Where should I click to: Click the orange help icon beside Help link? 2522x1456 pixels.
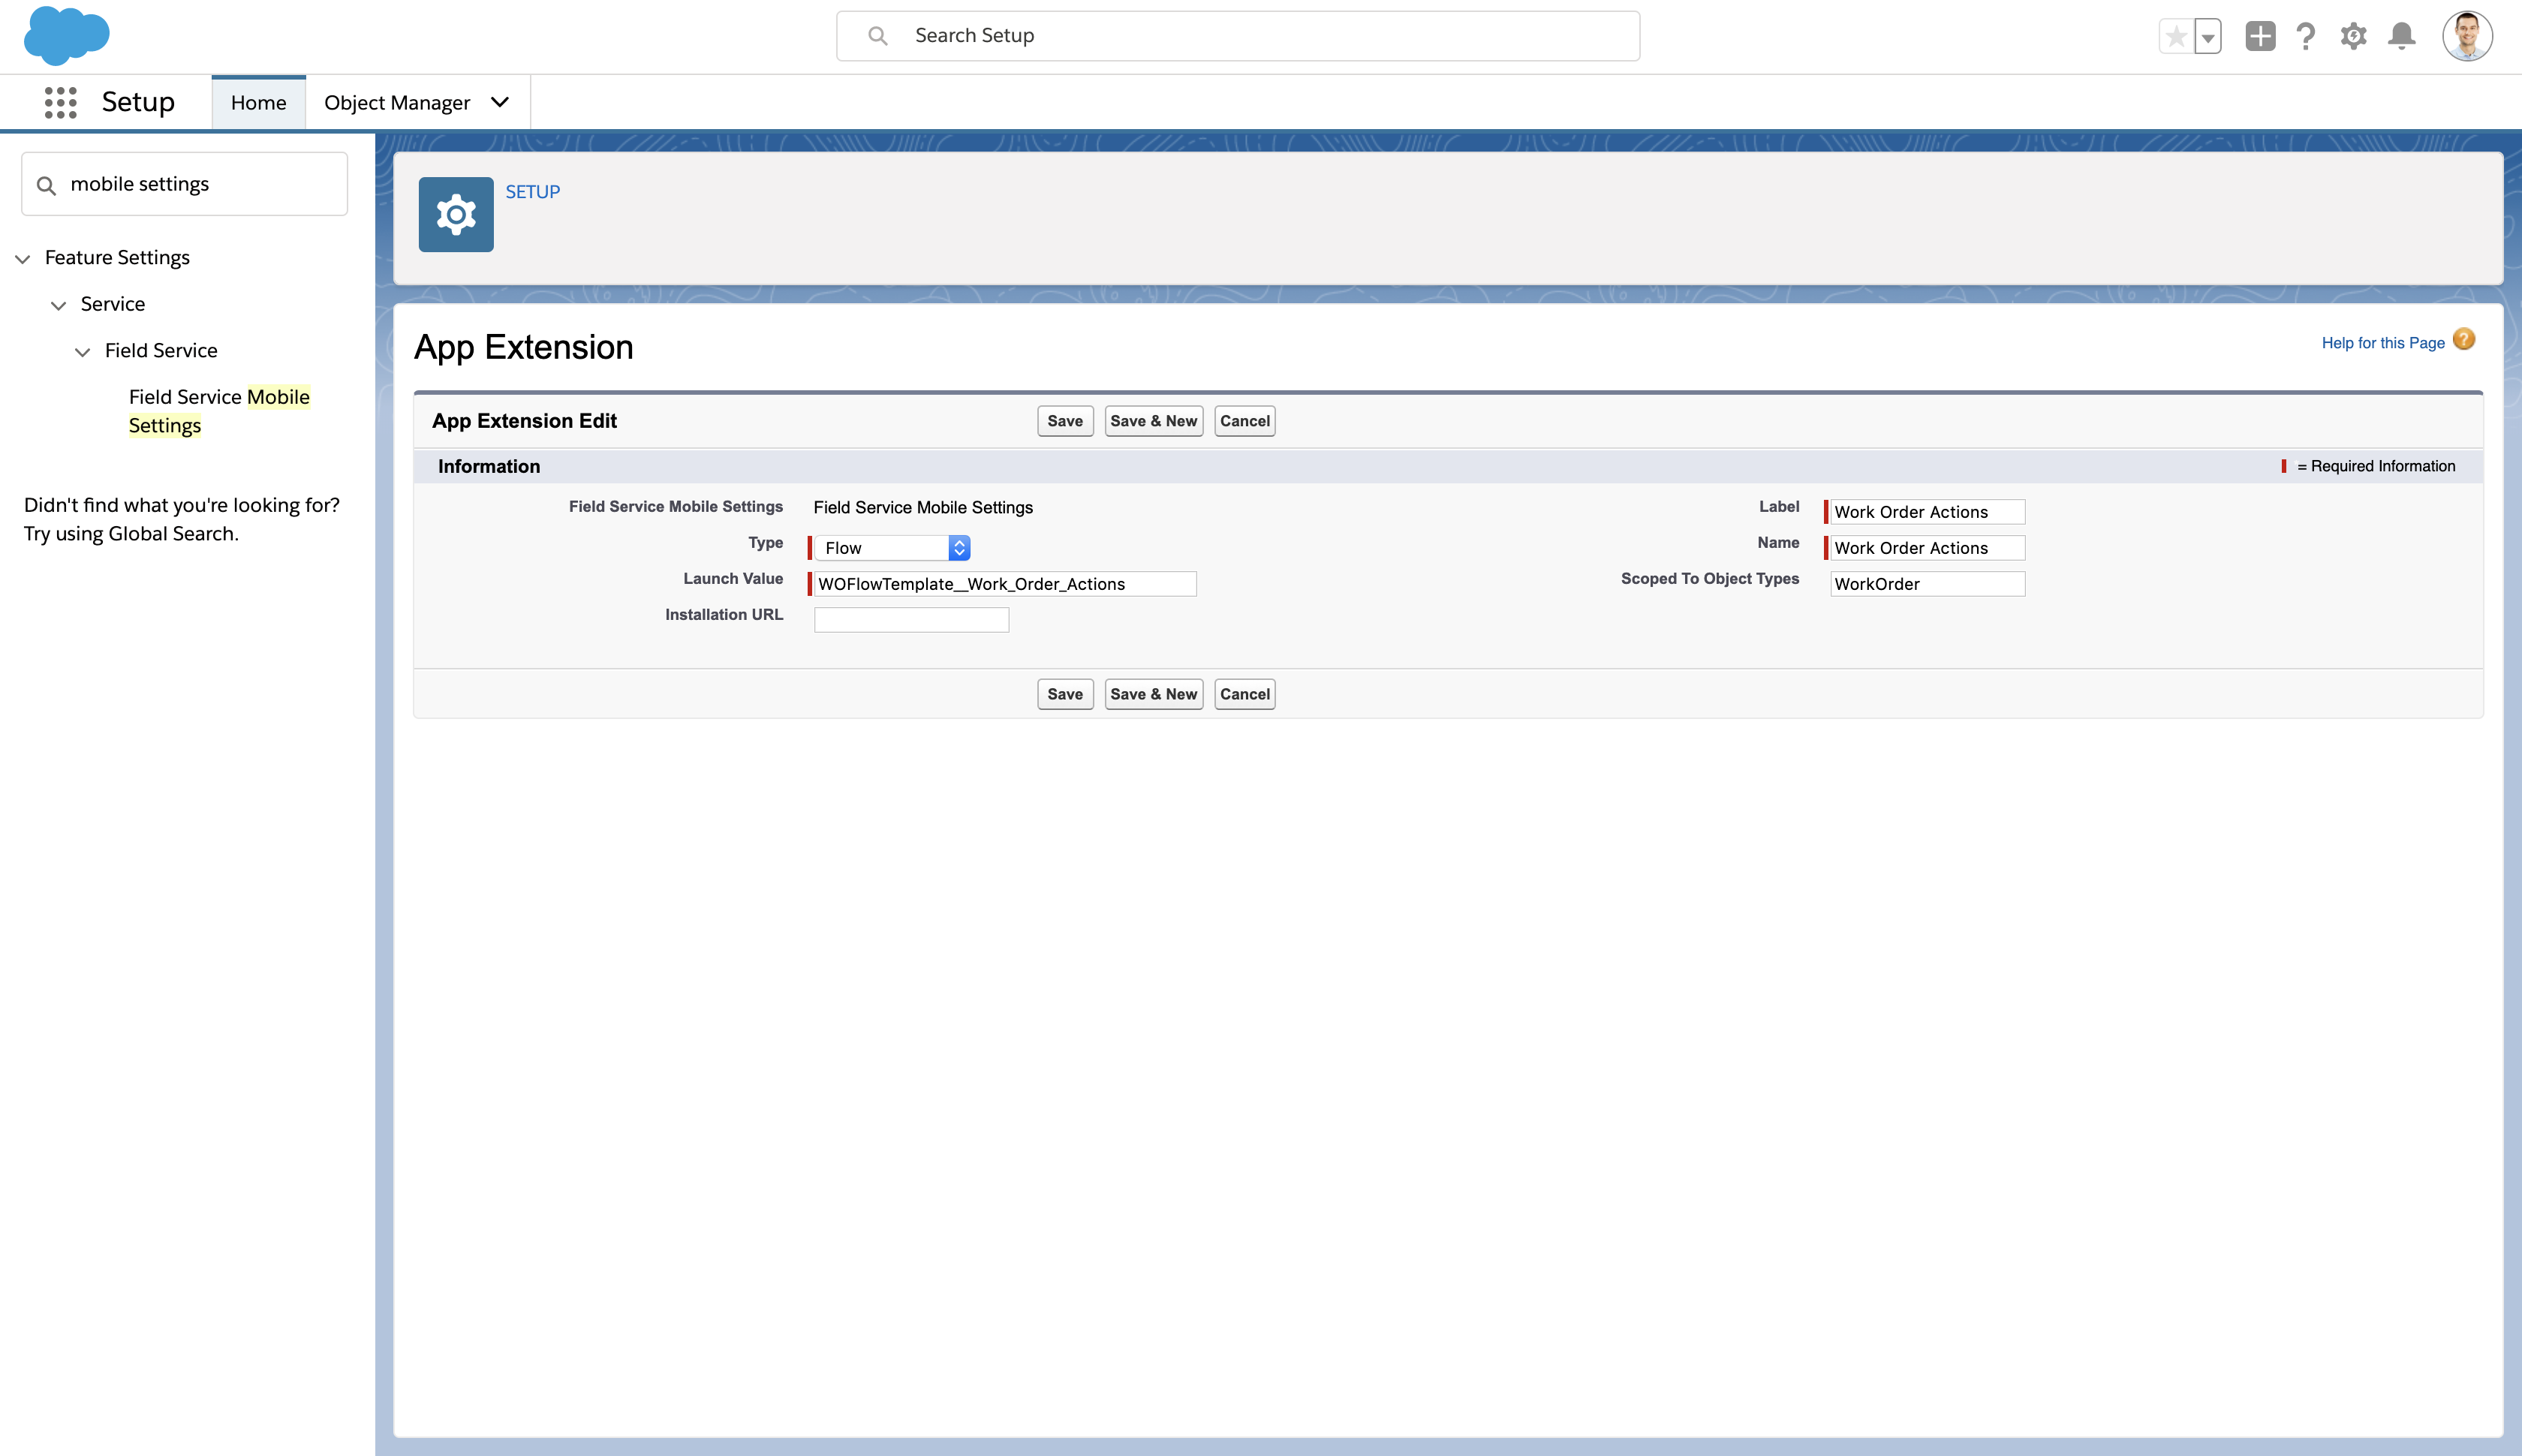pos(2464,340)
